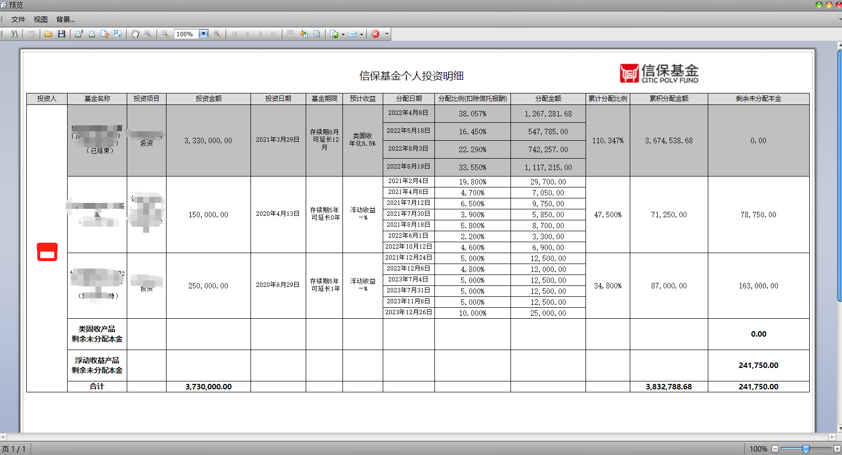
Task: Open the print dialog icon
Action: pyautogui.click(x=79, y=34)
